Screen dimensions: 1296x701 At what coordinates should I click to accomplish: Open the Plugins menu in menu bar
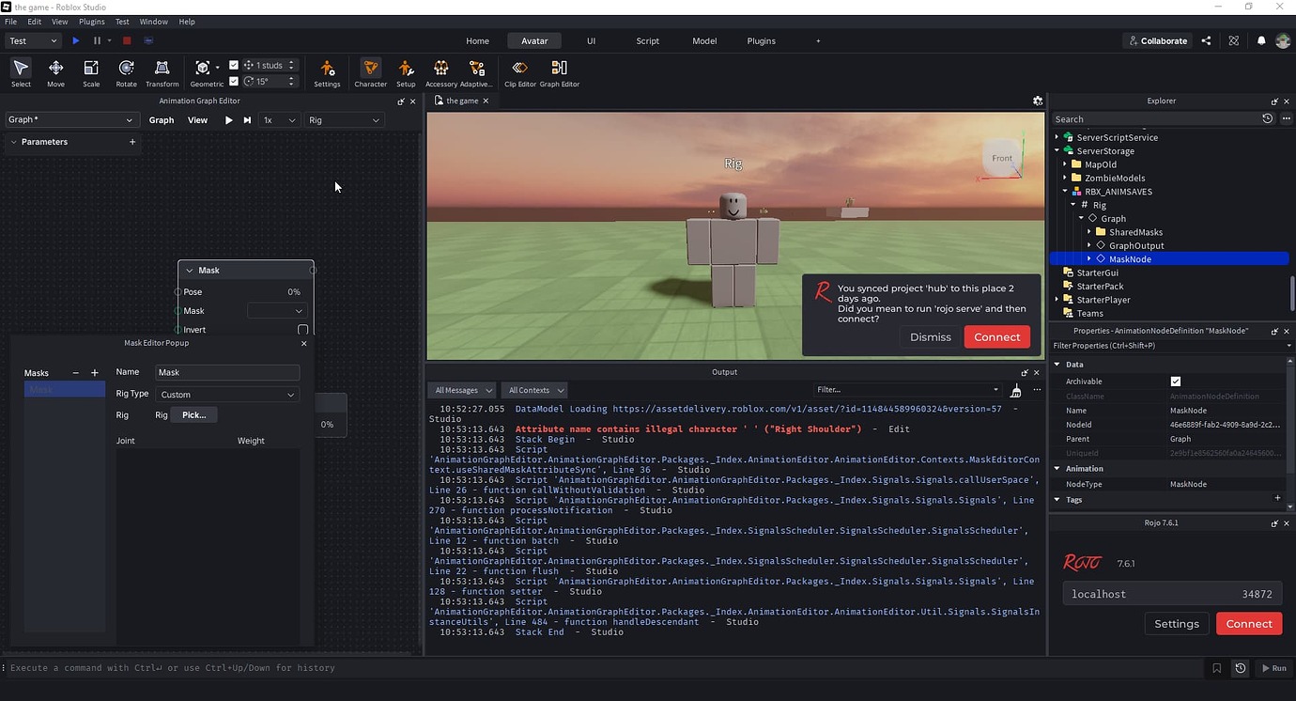92,21
